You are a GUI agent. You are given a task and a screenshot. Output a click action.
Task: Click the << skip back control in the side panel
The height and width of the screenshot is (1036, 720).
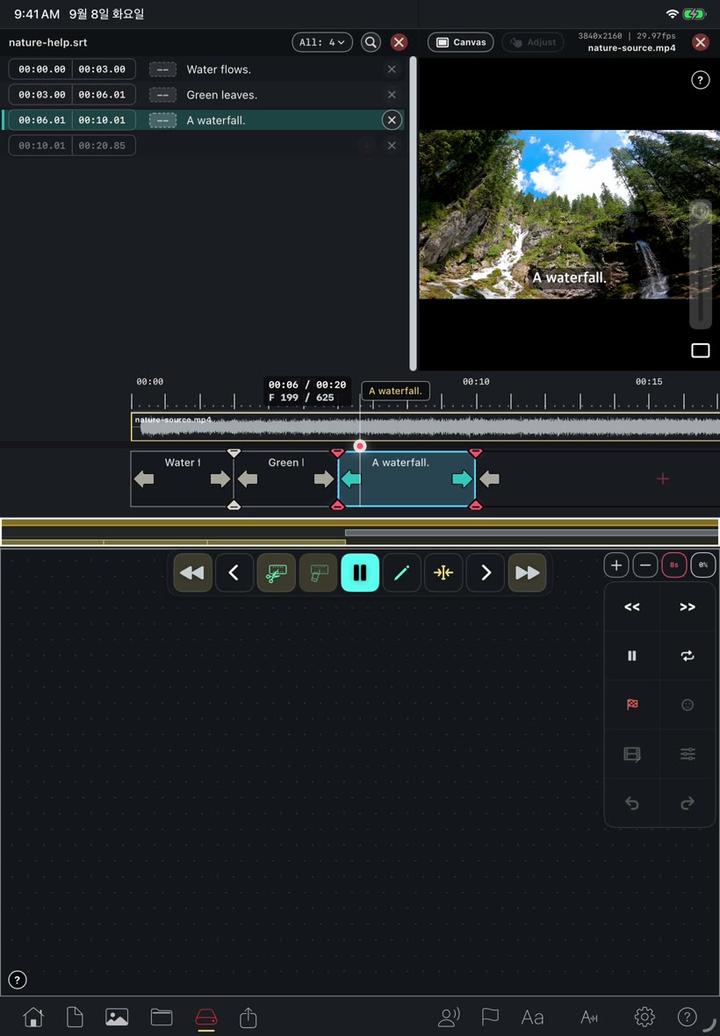tap(632, 607)
